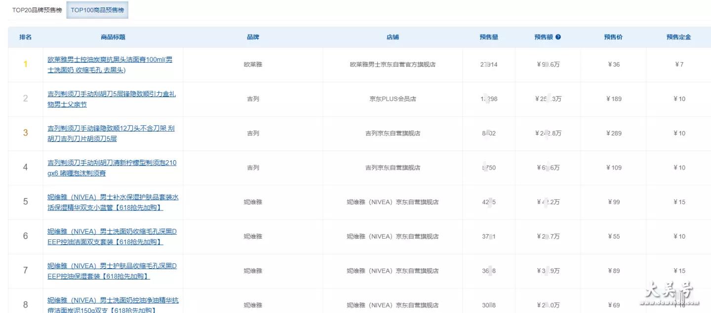Switch to TOP20品牌预售榜 tab

tap(37, 10)
